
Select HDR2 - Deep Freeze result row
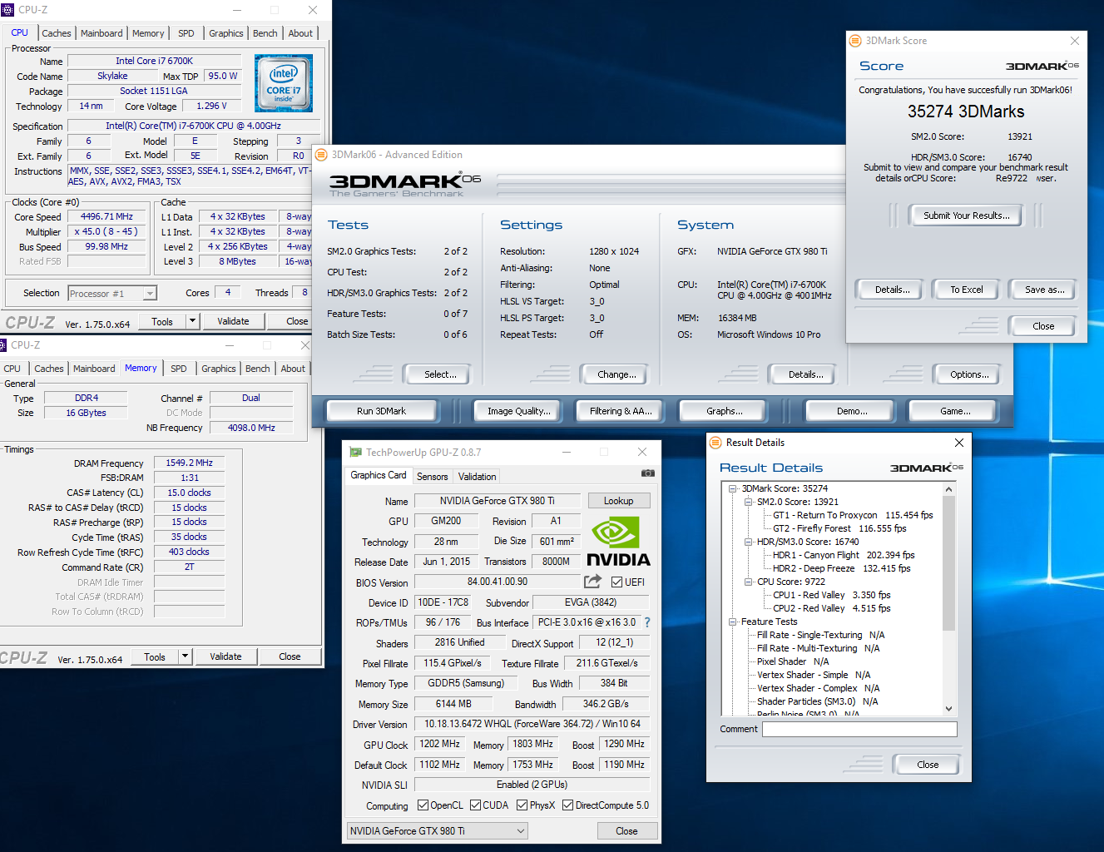coord(841,568)
